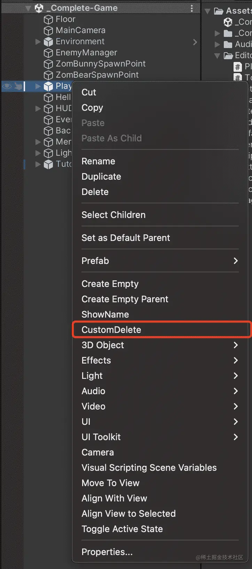Expand the Audi folder arrow
This screenshot has height=569, width=252.
tap(217, 45)
